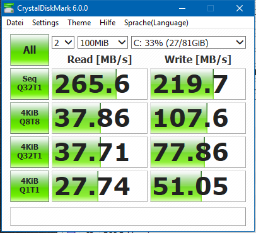256x233 pixels.
Task: Open the Settings menu
Action: [45, 23]
